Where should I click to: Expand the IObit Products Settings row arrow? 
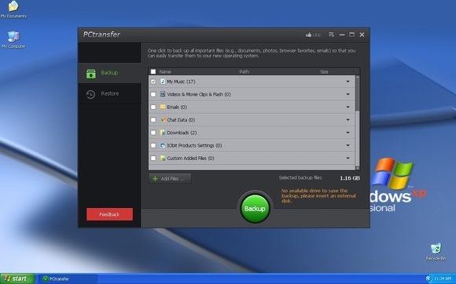click(x=348, y=145)
